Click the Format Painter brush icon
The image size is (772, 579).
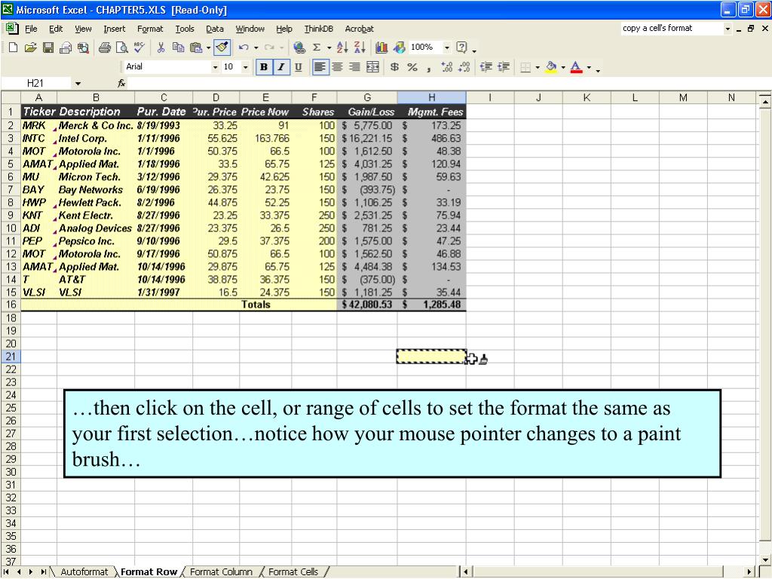(222, 47)
